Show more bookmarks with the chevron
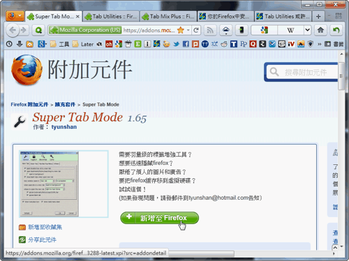The height and width of the screenshot is (261, 349). point(319,44)
